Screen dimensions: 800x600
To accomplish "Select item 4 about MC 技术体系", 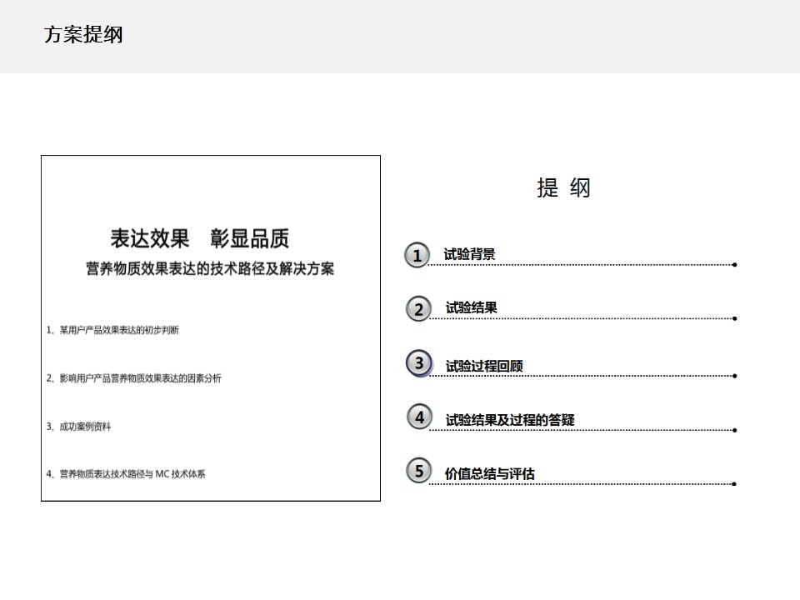I will tap(126, 474).
